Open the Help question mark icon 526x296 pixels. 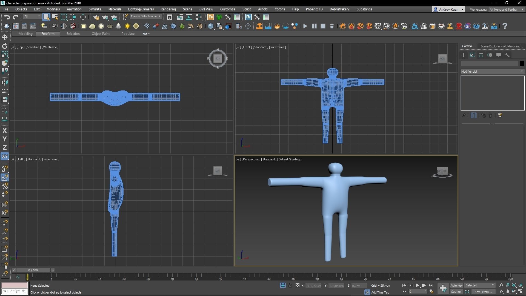505,26
